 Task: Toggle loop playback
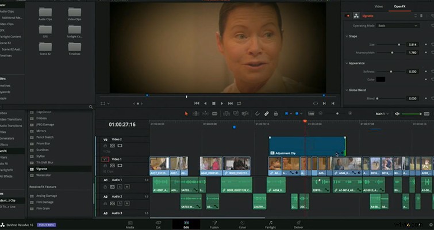(x=239, y=103)
